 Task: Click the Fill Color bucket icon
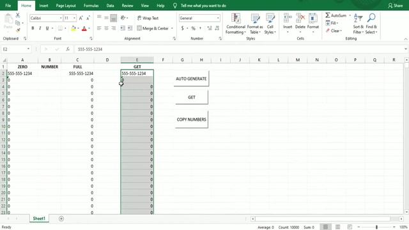(73, 28)
